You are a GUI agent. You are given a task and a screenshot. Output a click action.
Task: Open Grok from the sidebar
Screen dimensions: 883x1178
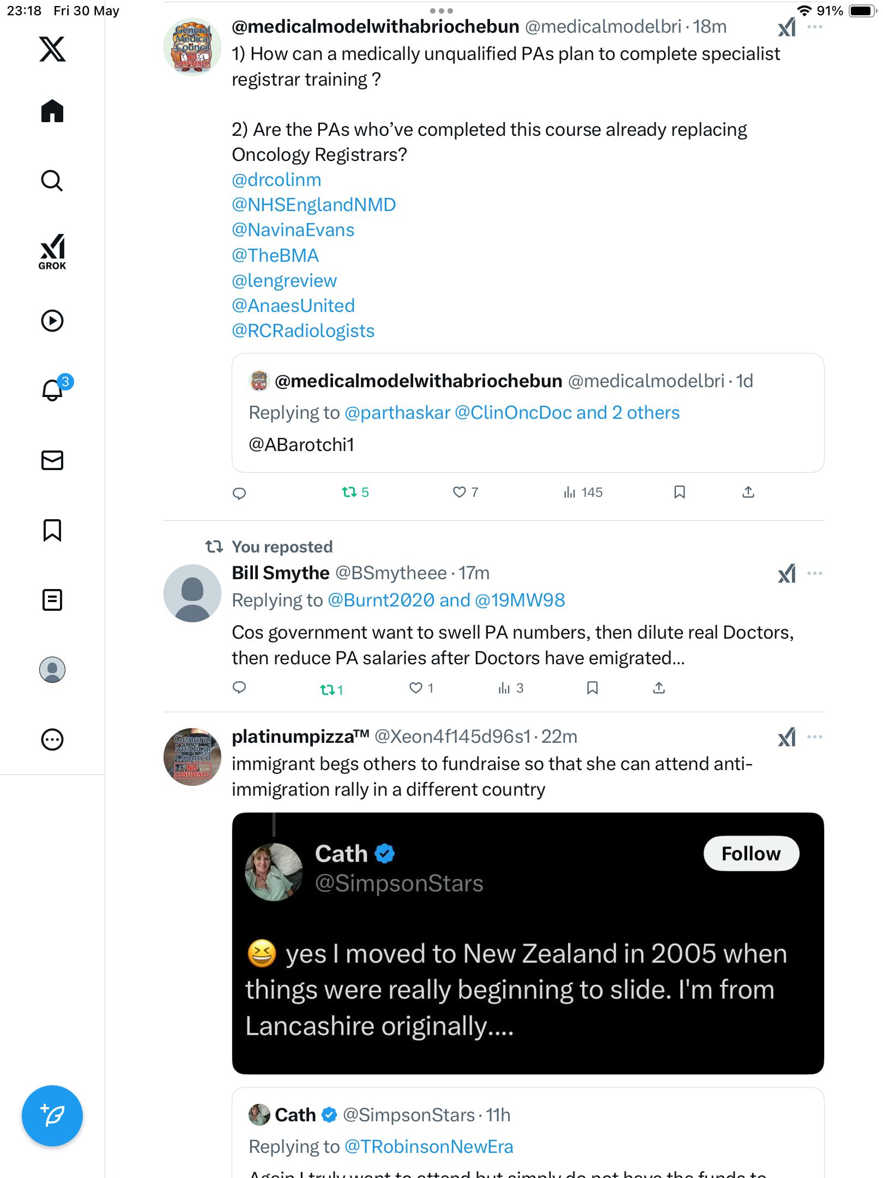(x=52, y=251)
